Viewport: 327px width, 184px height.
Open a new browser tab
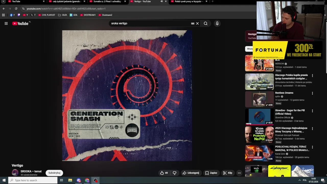click(213, 1)
